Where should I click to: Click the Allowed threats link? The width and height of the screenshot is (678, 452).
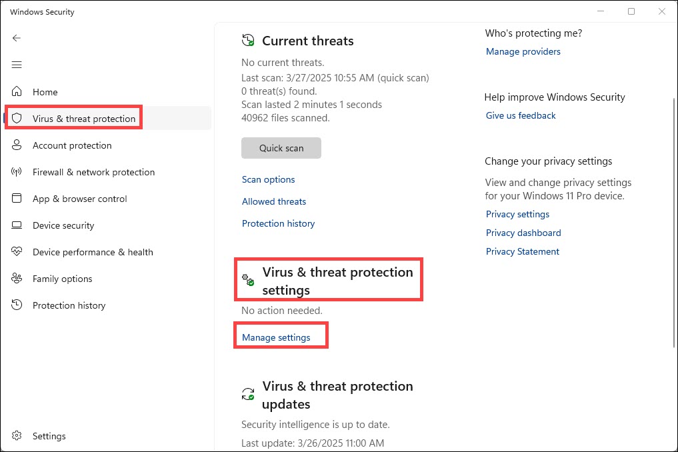click(x=274, y=201)
